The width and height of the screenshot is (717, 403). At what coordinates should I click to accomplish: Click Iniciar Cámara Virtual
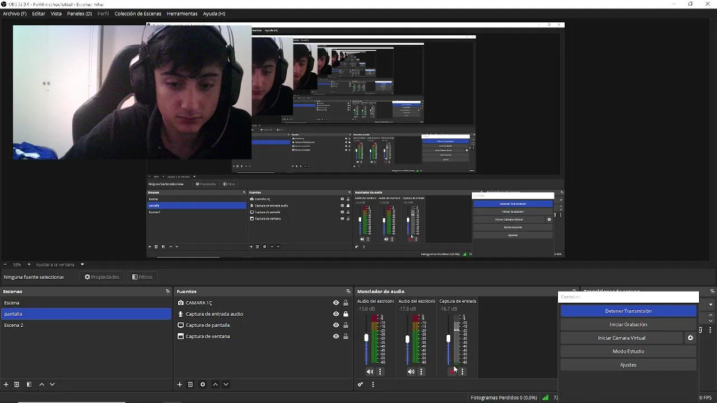pyautogui.click(x=622, y=338)
